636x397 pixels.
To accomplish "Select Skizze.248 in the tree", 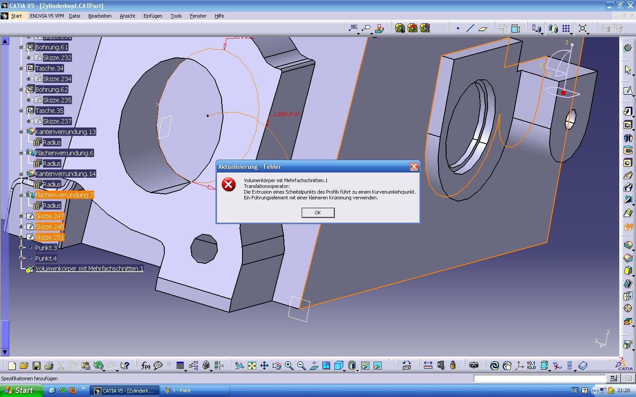I will tap(49, 227).
